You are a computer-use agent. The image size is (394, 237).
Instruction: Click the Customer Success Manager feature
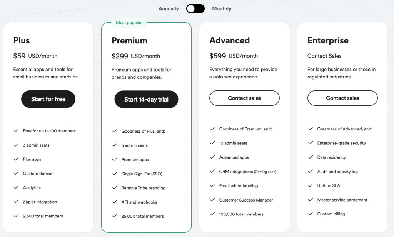tap(246, 200)
